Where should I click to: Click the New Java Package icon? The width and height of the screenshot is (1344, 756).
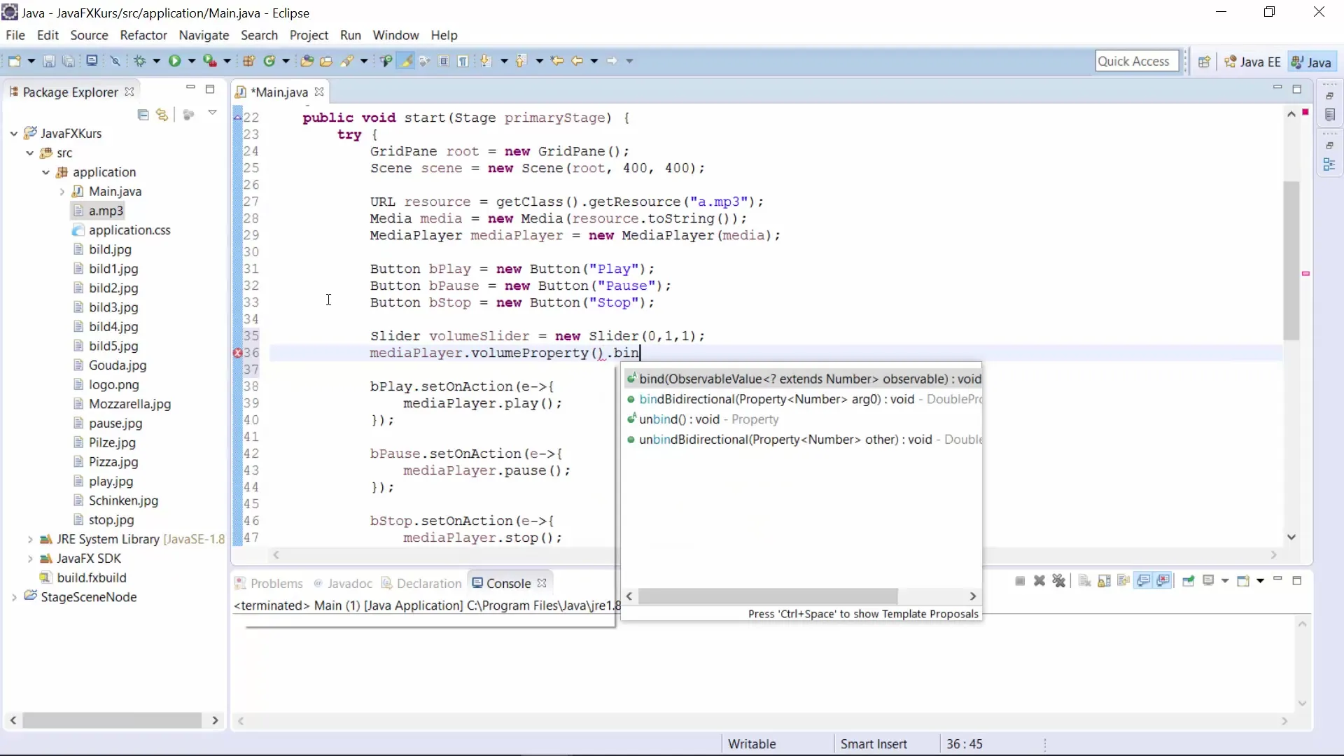248,61
